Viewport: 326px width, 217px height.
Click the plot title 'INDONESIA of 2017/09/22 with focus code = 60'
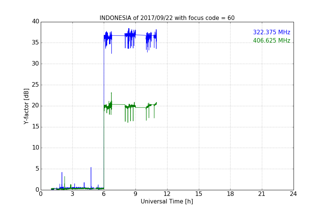[167, 18]
